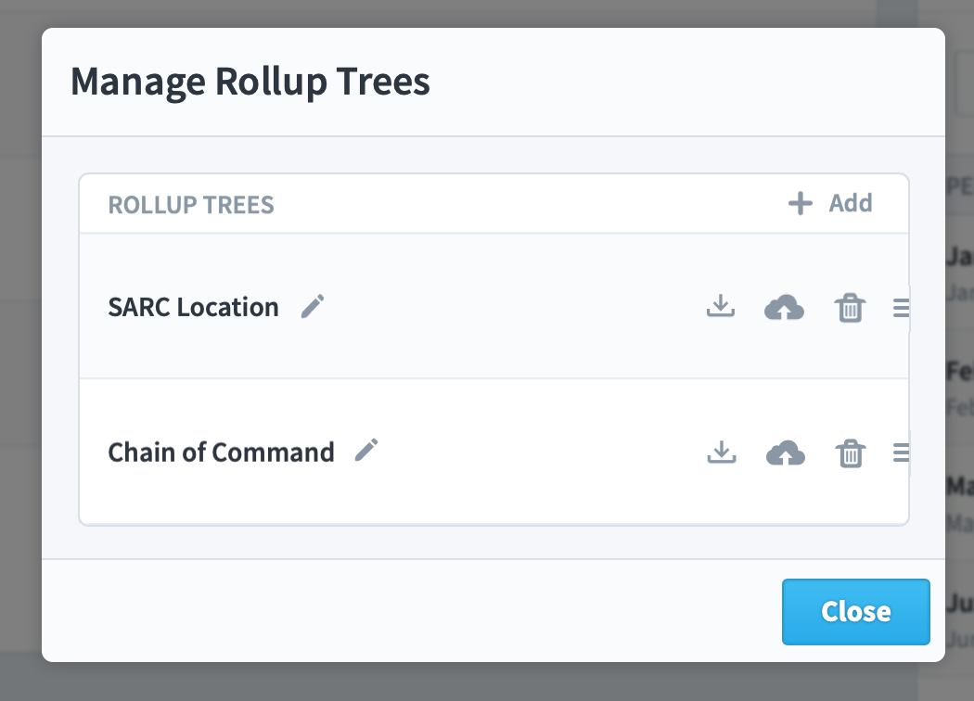Delete the Chain of Command tree
Screen dimensions: 974x701
tap(851, 453)
